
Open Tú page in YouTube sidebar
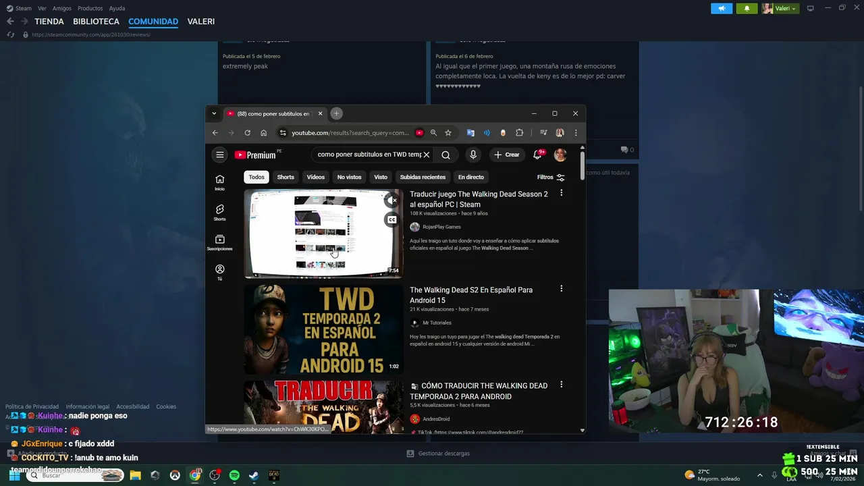[219, 273]
